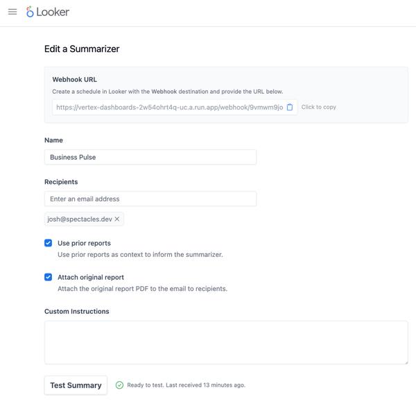416x402 pixels.
Task: Click the 'Click to copy' text
Action: [x=319, y=107]
